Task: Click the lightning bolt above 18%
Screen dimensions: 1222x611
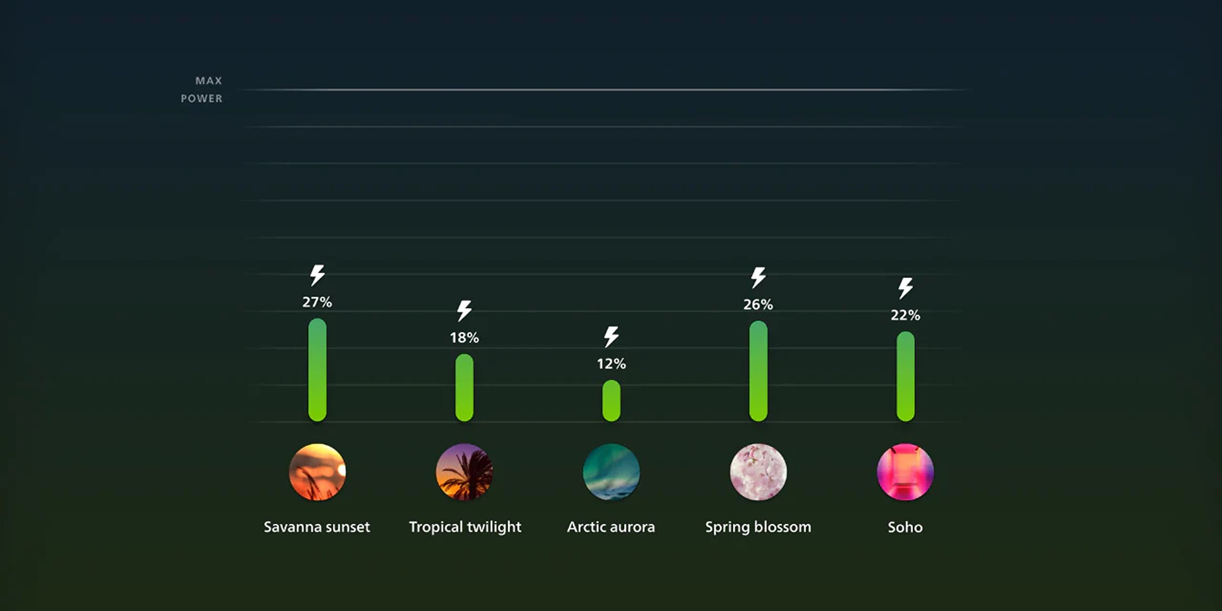Action: pos(464,311)
